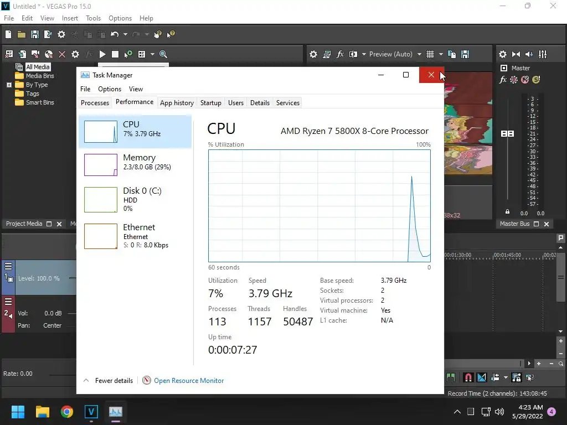The image size is (567, 425).
Task: Select Disk 0 (C:) performance entry
Action: [135, 199]
